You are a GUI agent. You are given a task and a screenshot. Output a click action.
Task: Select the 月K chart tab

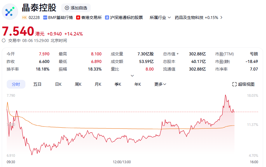[98, 84]
